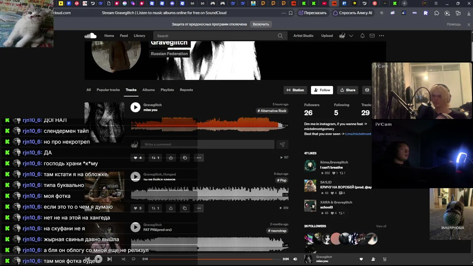Click Спросить Алису AI button
The height and width of the screenshot is (266, 473).
click(x=353, y=13)
